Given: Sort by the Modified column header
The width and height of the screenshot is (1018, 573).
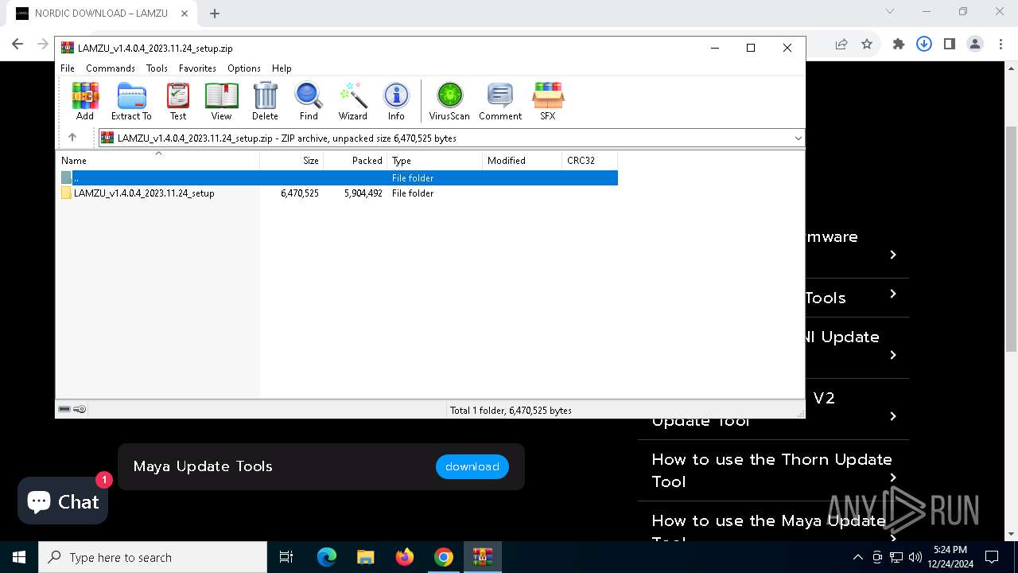Looking at the screenshot, I should click(x=523, y=161).
